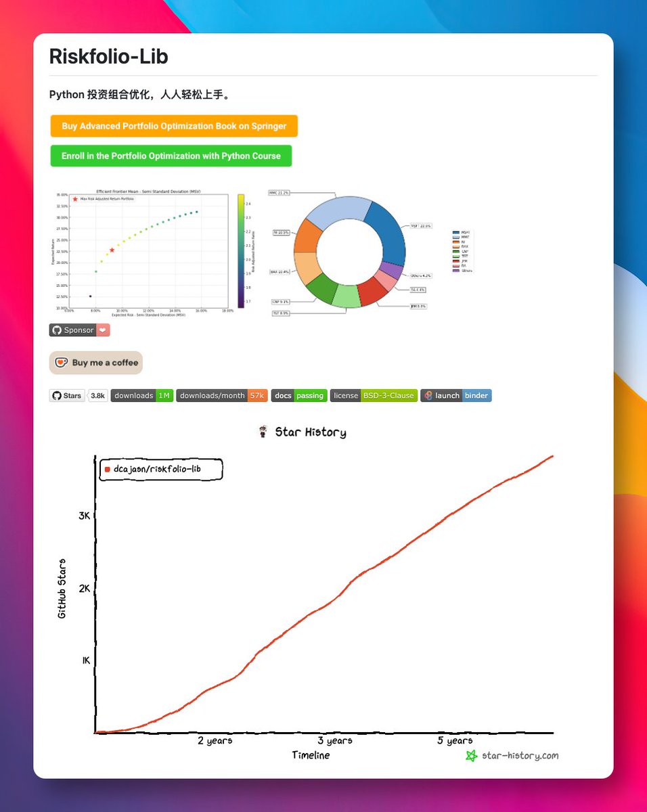Click the 3.8k star count
The image size is (647, 812).
[98, 396]
